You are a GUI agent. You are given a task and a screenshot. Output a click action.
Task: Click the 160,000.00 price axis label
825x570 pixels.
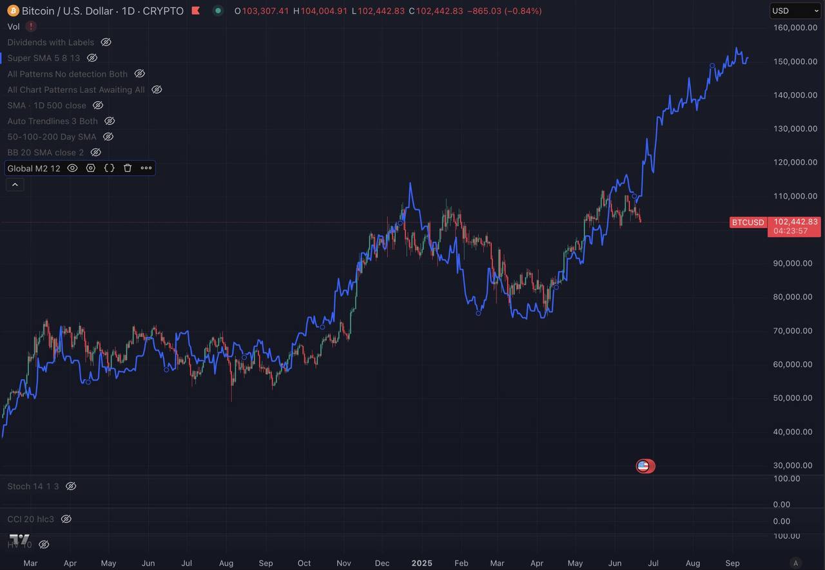(x=795, y=27)
